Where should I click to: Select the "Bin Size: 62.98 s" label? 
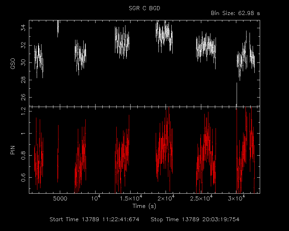click(x=235, y=13)
